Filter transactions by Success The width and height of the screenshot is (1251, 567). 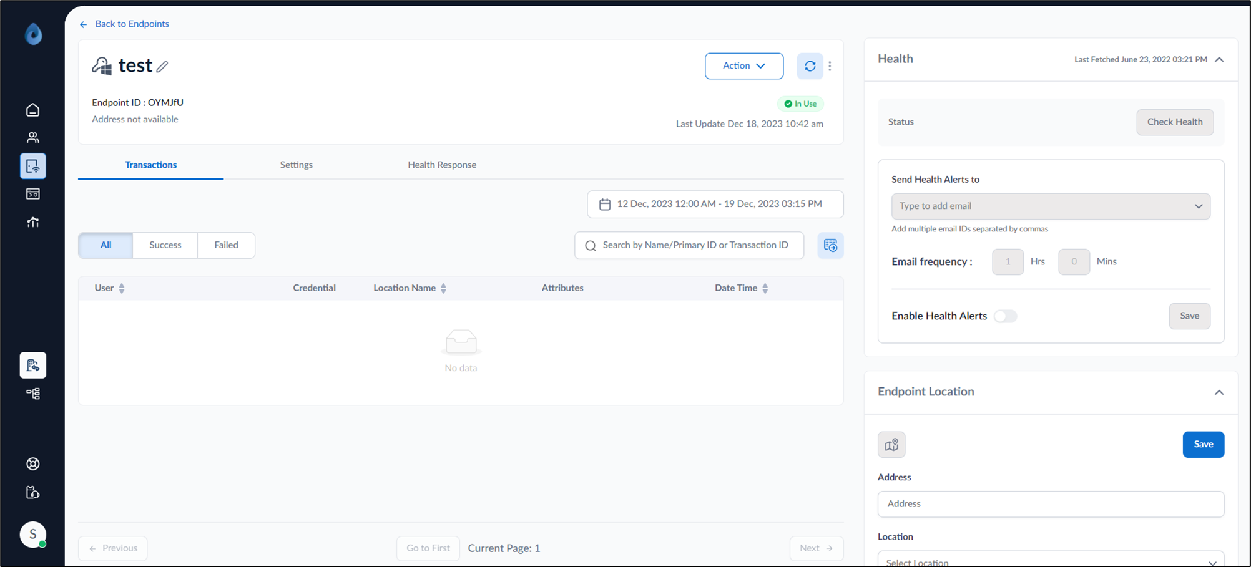(165, 245)
